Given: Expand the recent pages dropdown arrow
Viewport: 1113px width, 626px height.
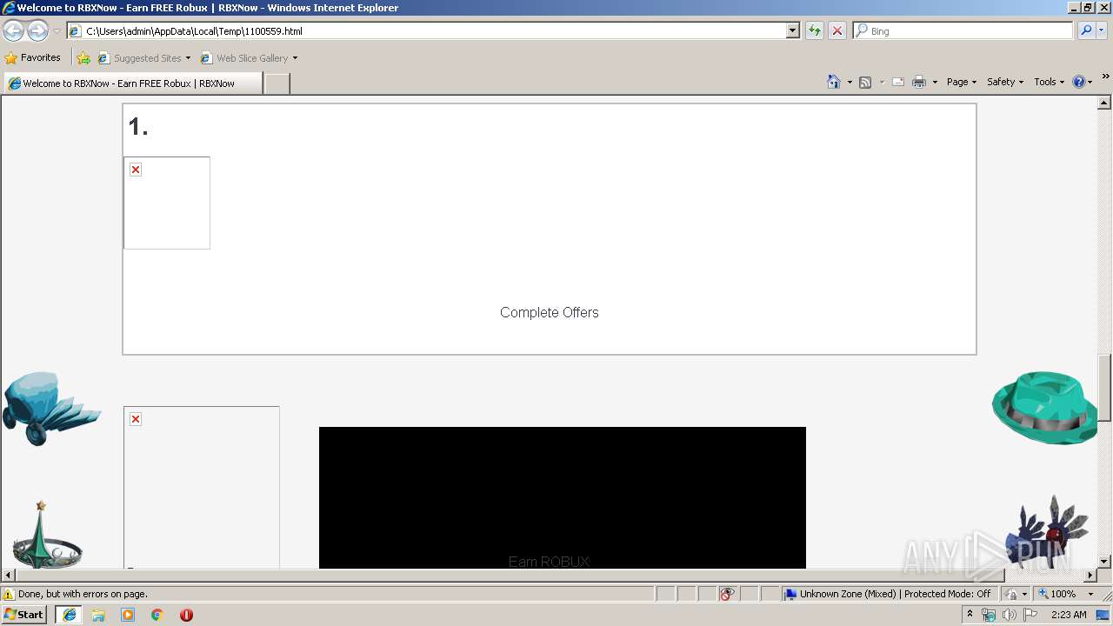Looking at the screenshot, I should (57, 31).
